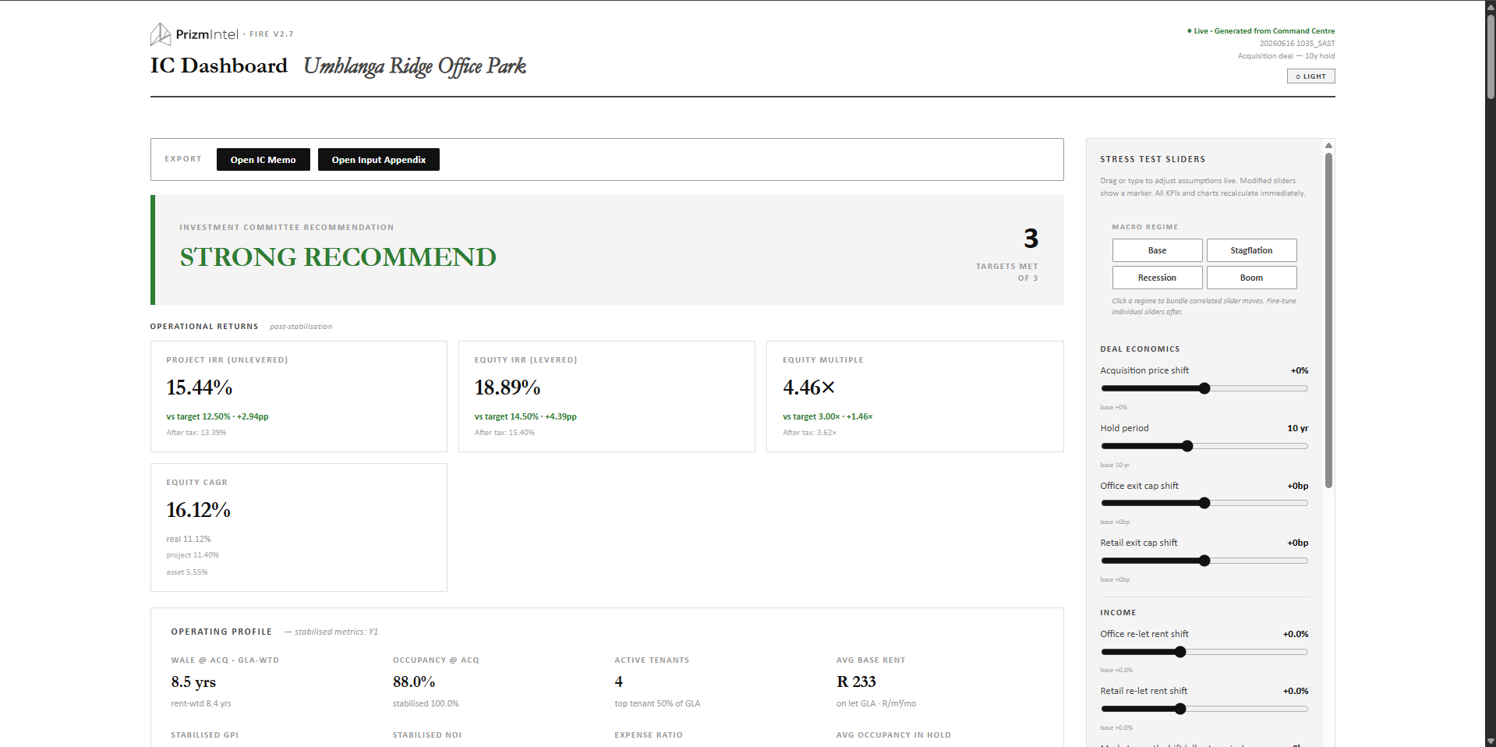Select the Boom macro regime
The image size is (1496, 747).
click(x=1251, y=278)
